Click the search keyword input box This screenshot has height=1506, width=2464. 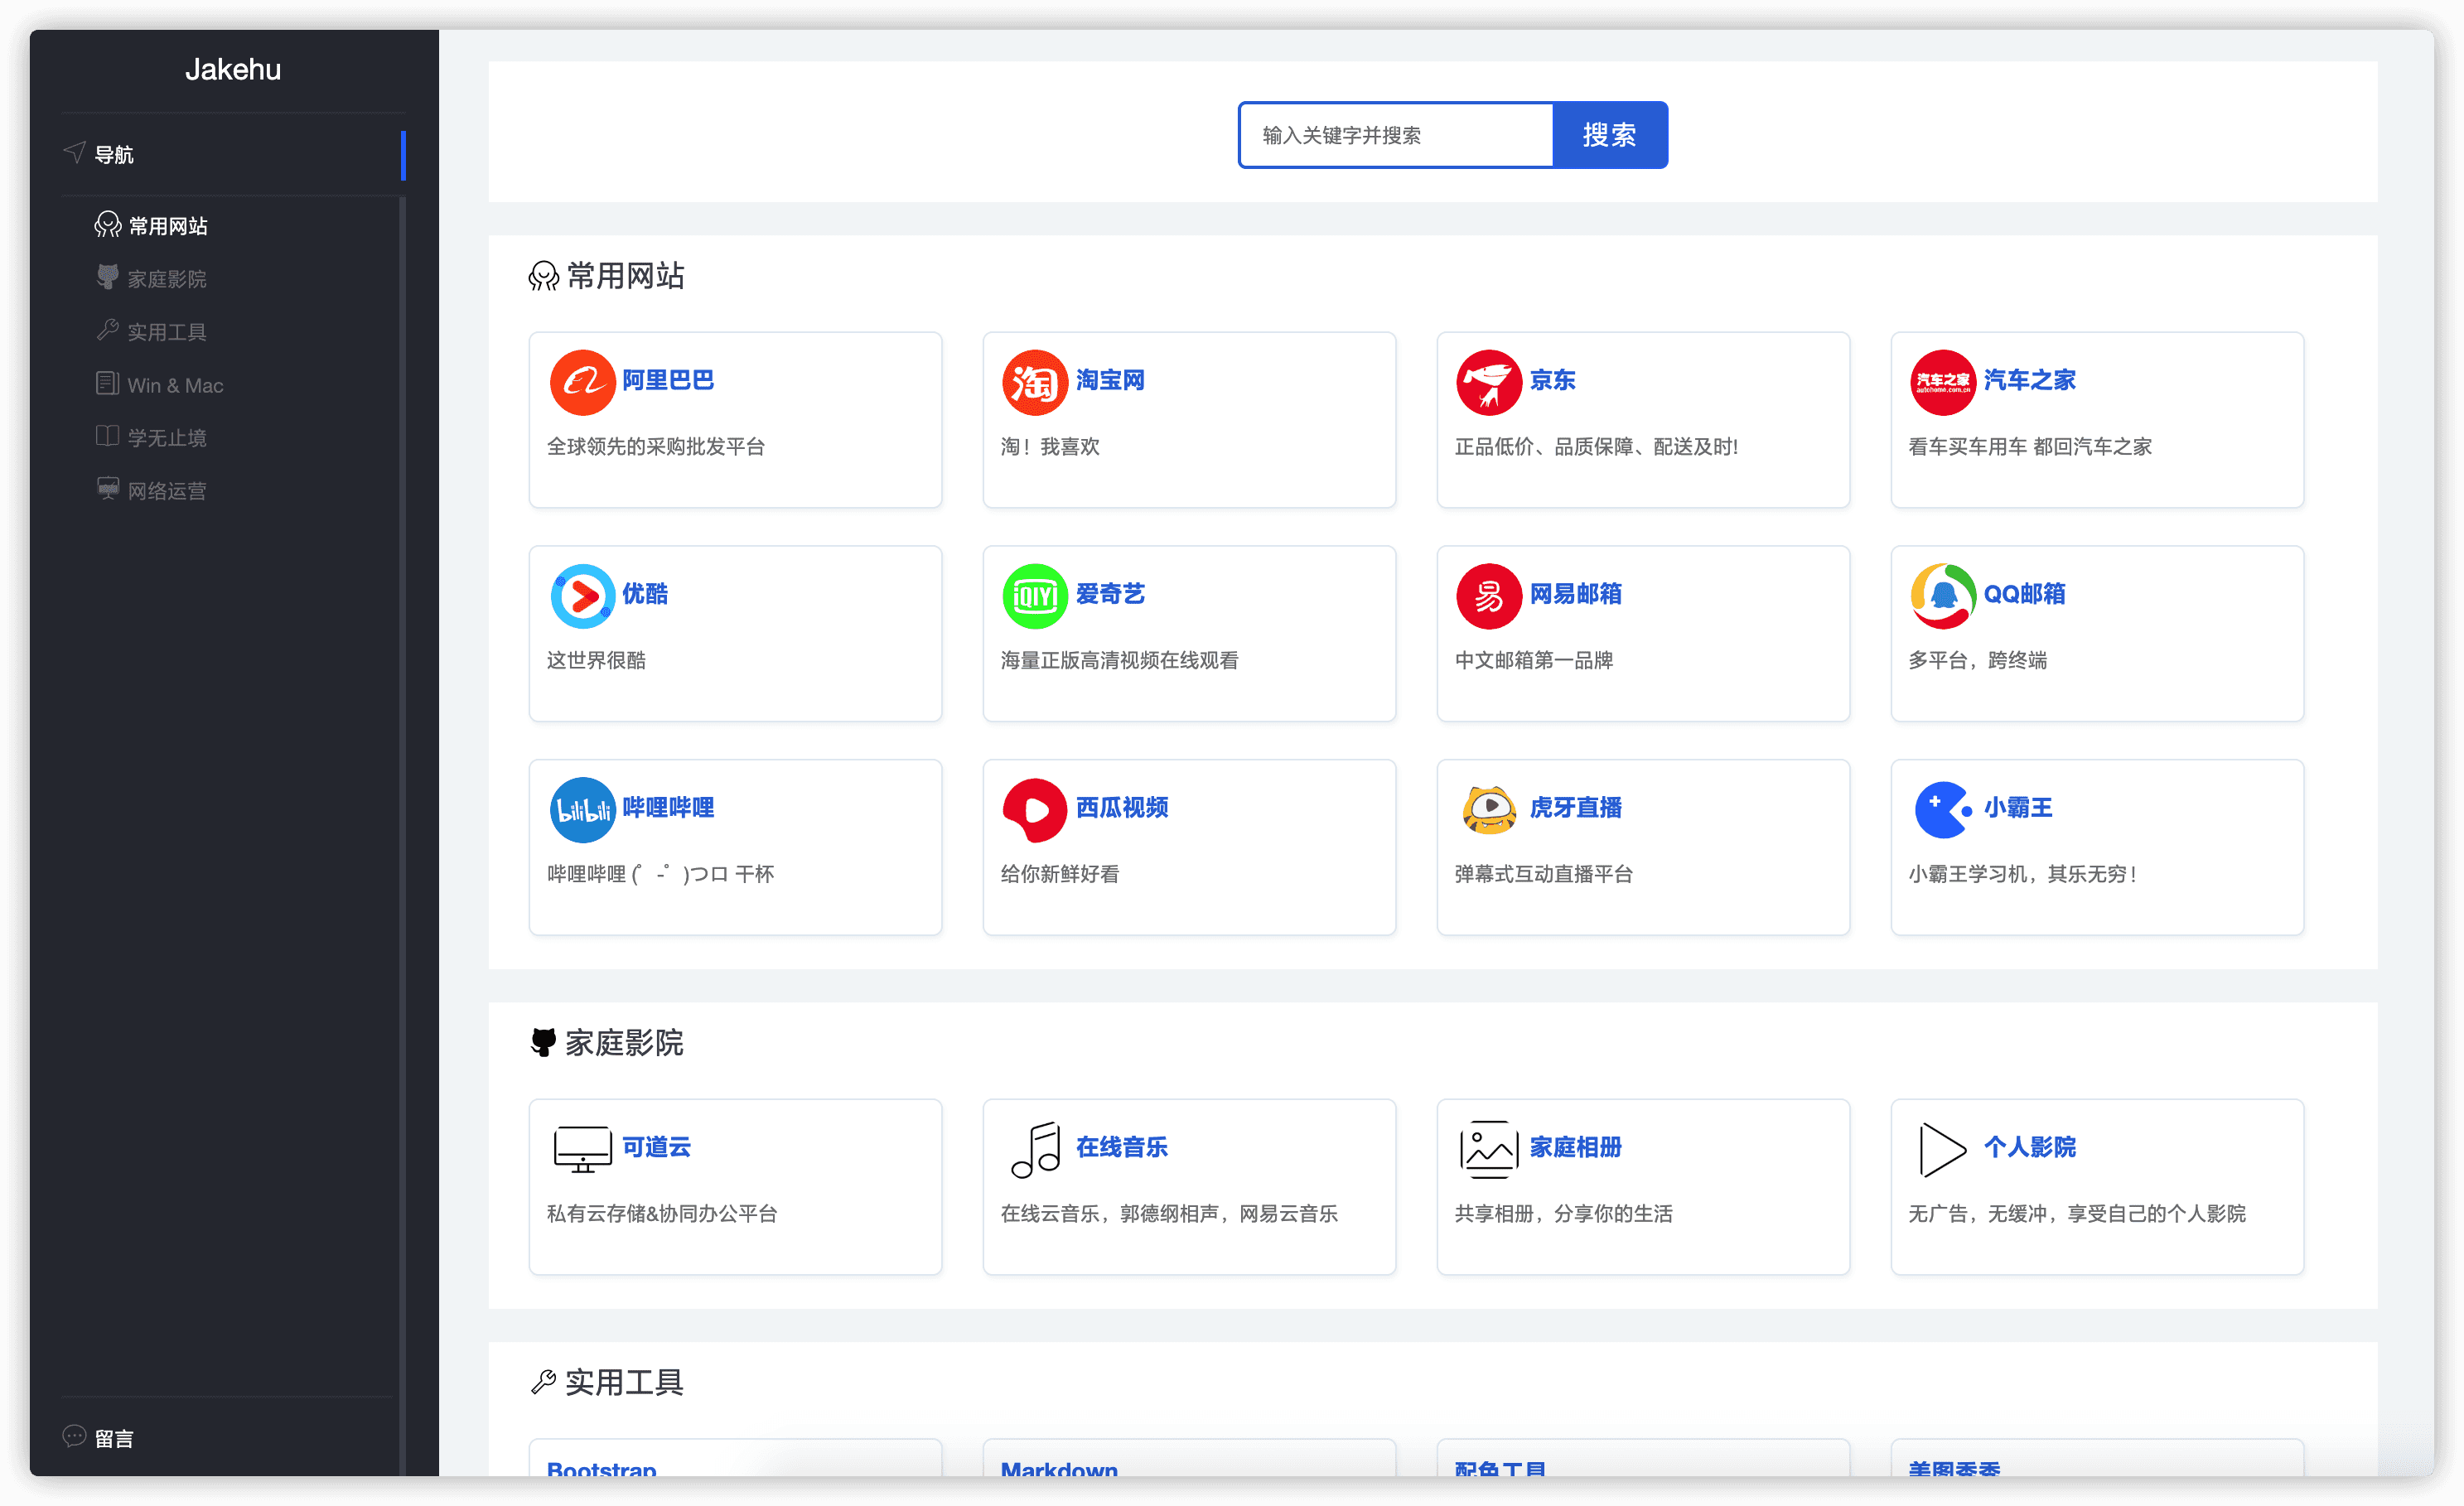[x=1395, y=134]
